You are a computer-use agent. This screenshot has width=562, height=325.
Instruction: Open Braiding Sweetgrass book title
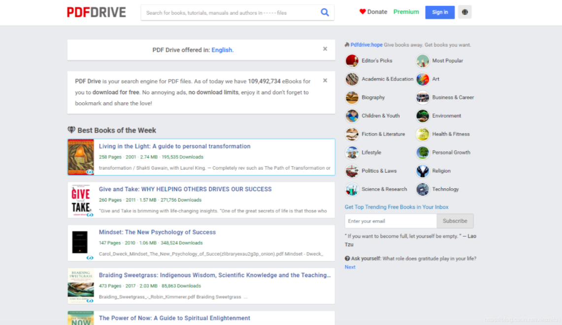(215, 275)
